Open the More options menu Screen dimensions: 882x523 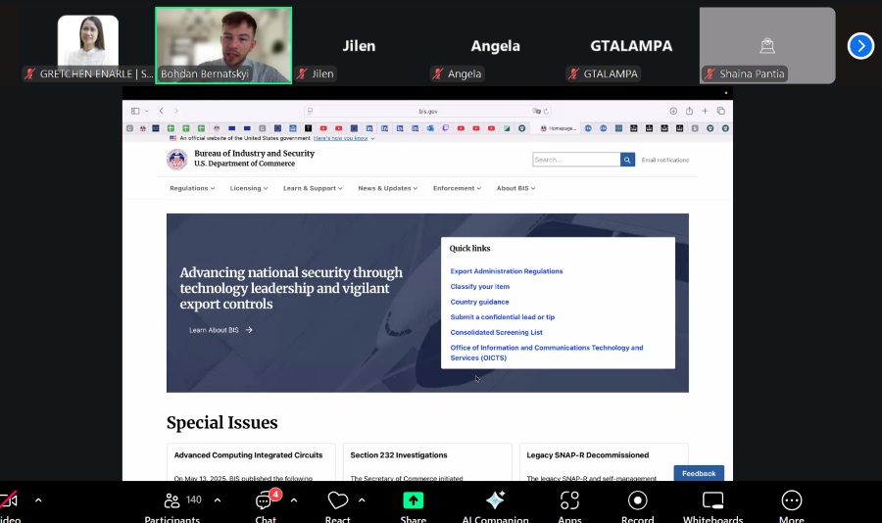792,507
